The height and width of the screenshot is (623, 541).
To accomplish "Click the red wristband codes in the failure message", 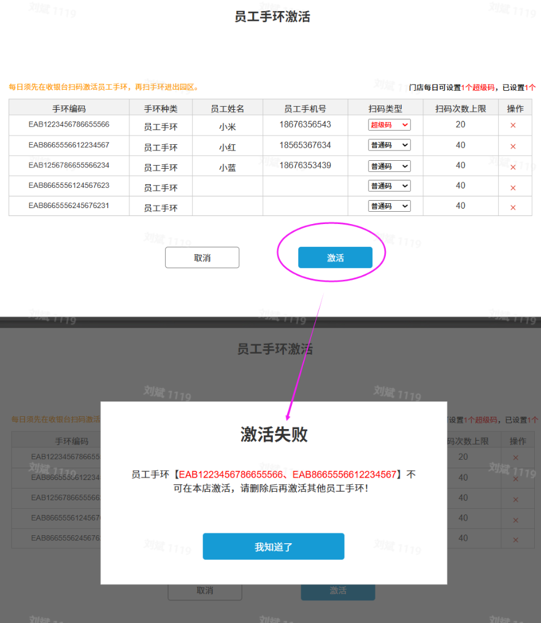I will click(x=287, y=474).
